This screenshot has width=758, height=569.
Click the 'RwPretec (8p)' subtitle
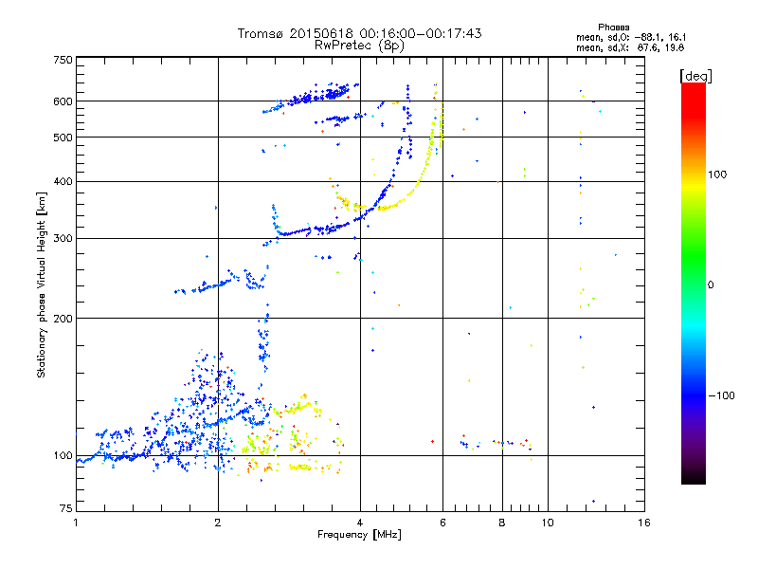pyautogui.click(x=359, y=46)
